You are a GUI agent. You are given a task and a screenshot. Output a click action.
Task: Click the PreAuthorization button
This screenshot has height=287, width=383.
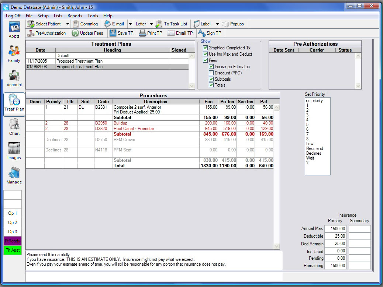point(46,33)
